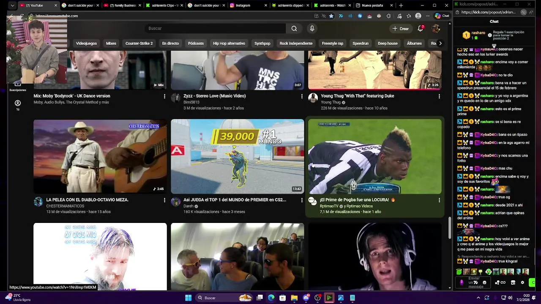Click the Crear button
This screenshot has width=541, height=304.
point(401,28)
